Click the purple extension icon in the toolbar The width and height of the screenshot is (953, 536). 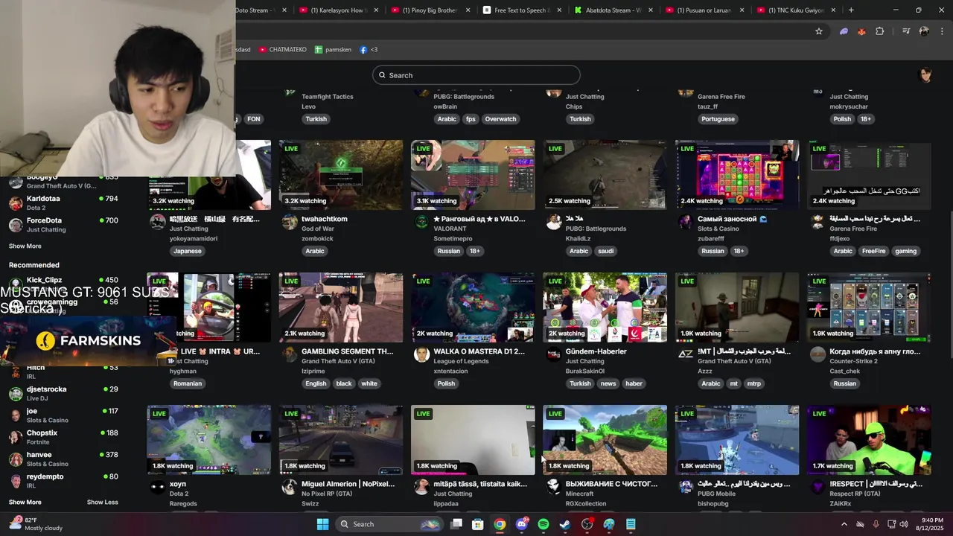pos(844,31)
